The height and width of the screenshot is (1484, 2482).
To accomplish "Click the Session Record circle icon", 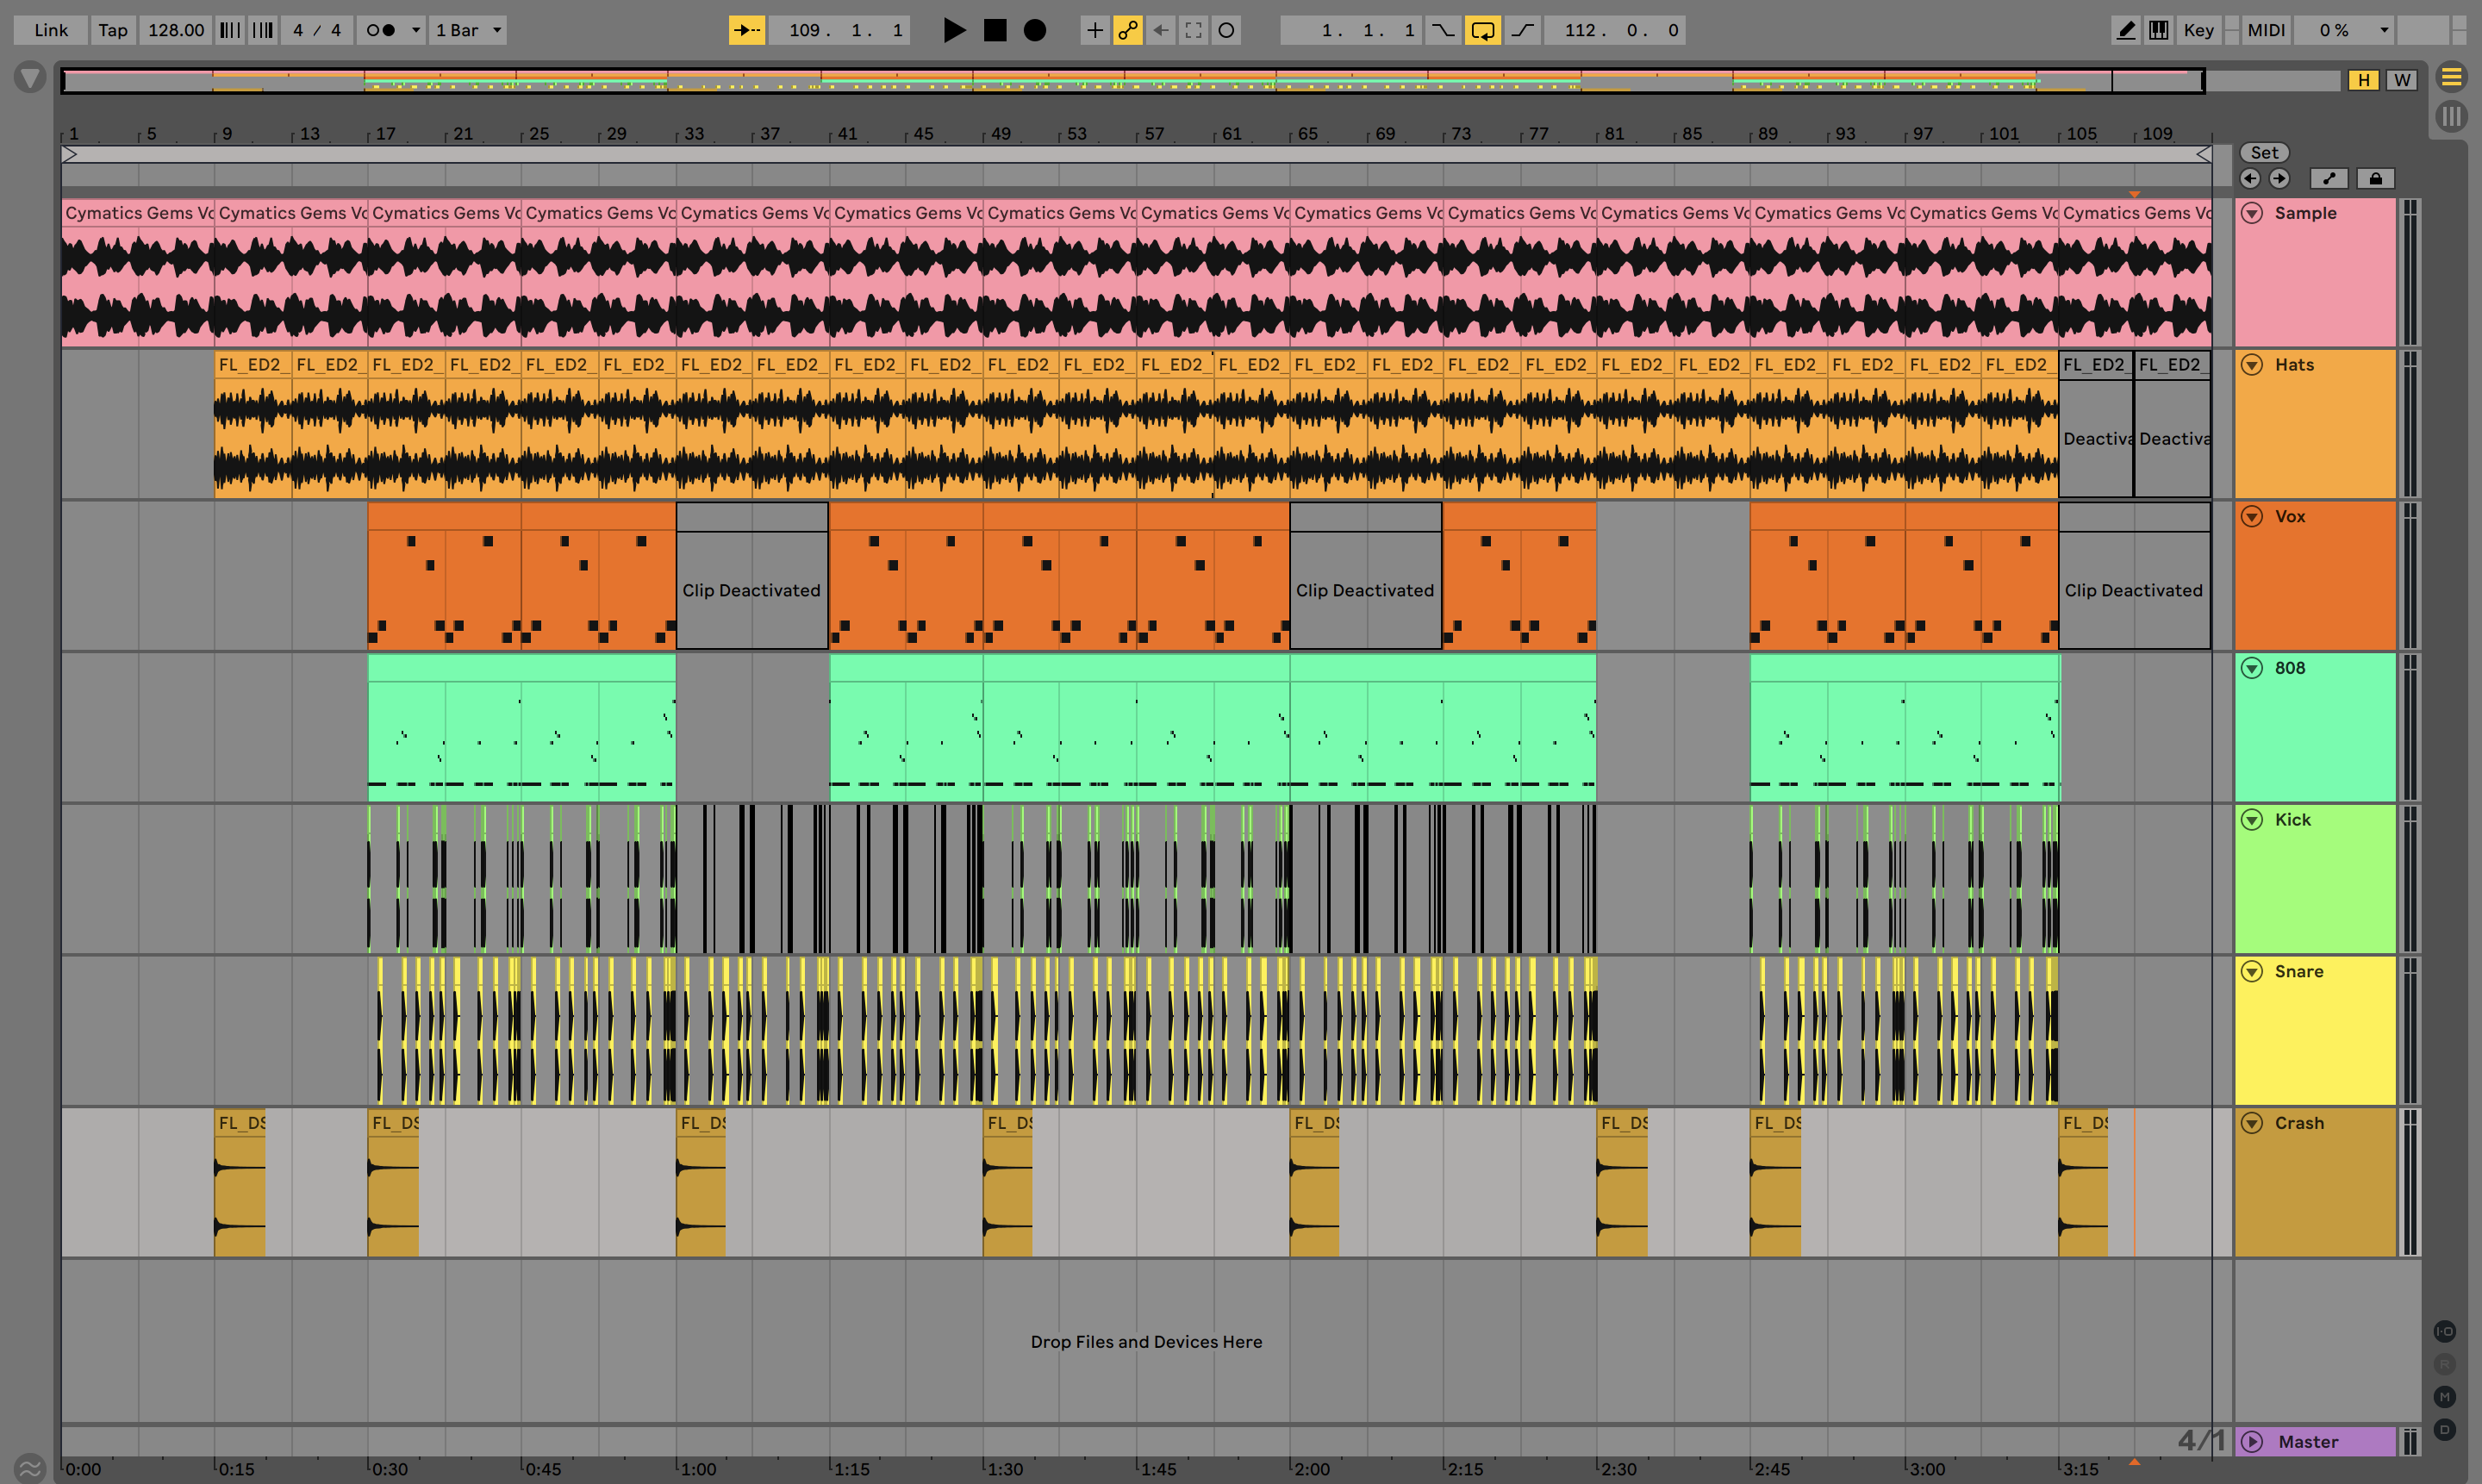I will [x=1227, y=30].
